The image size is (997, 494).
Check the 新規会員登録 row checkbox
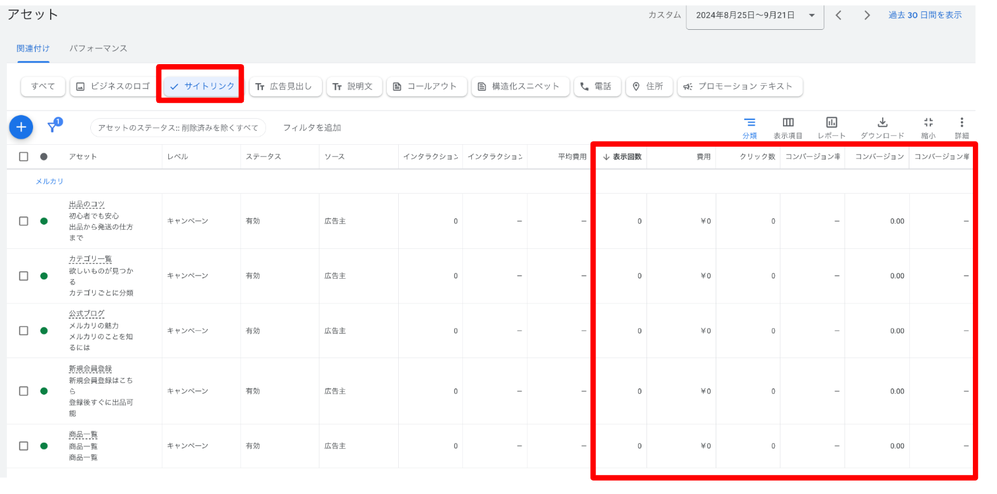pyautogui.click(x=23, y=391)
